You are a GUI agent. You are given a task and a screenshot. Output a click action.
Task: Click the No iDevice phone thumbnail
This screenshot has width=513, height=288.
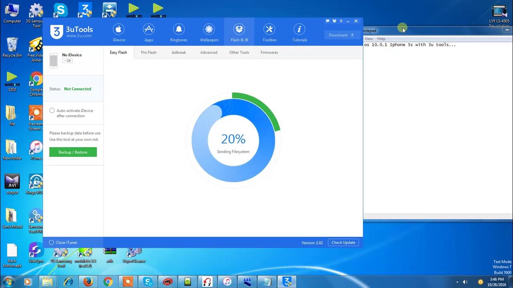(x=54, y=60)
